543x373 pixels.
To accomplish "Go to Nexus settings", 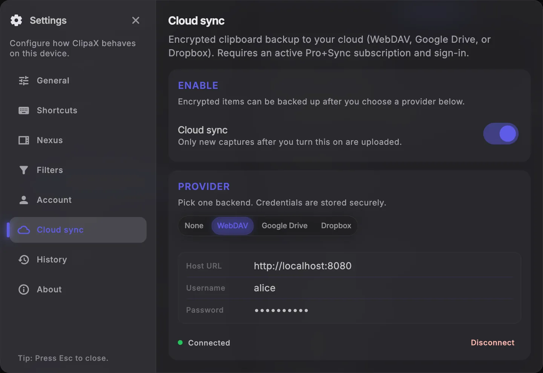I will [78, 140].
